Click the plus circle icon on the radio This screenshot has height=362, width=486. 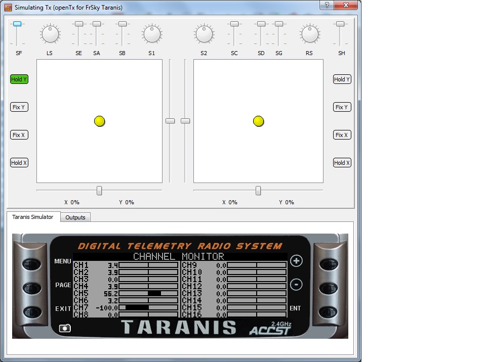pos(296,261)
